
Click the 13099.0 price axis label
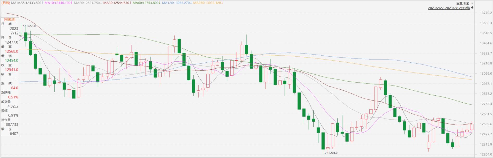click(486, 74)
